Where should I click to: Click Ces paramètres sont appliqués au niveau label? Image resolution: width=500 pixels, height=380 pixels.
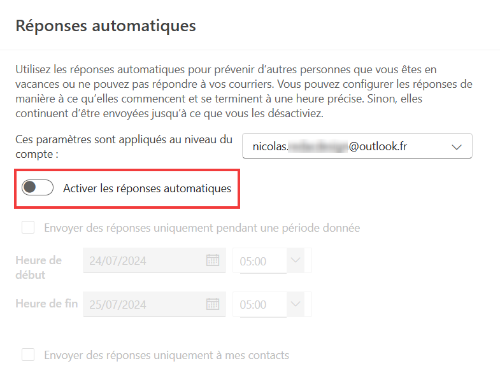(124, 146)
